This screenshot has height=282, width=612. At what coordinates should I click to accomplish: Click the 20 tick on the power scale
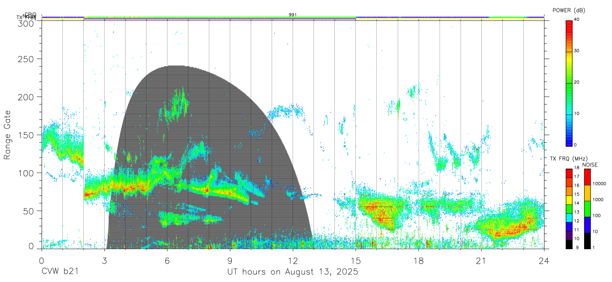pyautogui.click(x=576, y=82)
